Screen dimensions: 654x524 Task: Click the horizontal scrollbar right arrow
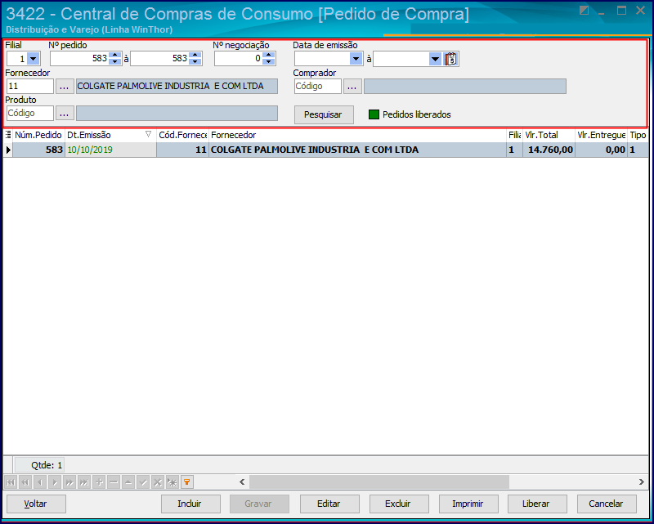pos(642,482)
